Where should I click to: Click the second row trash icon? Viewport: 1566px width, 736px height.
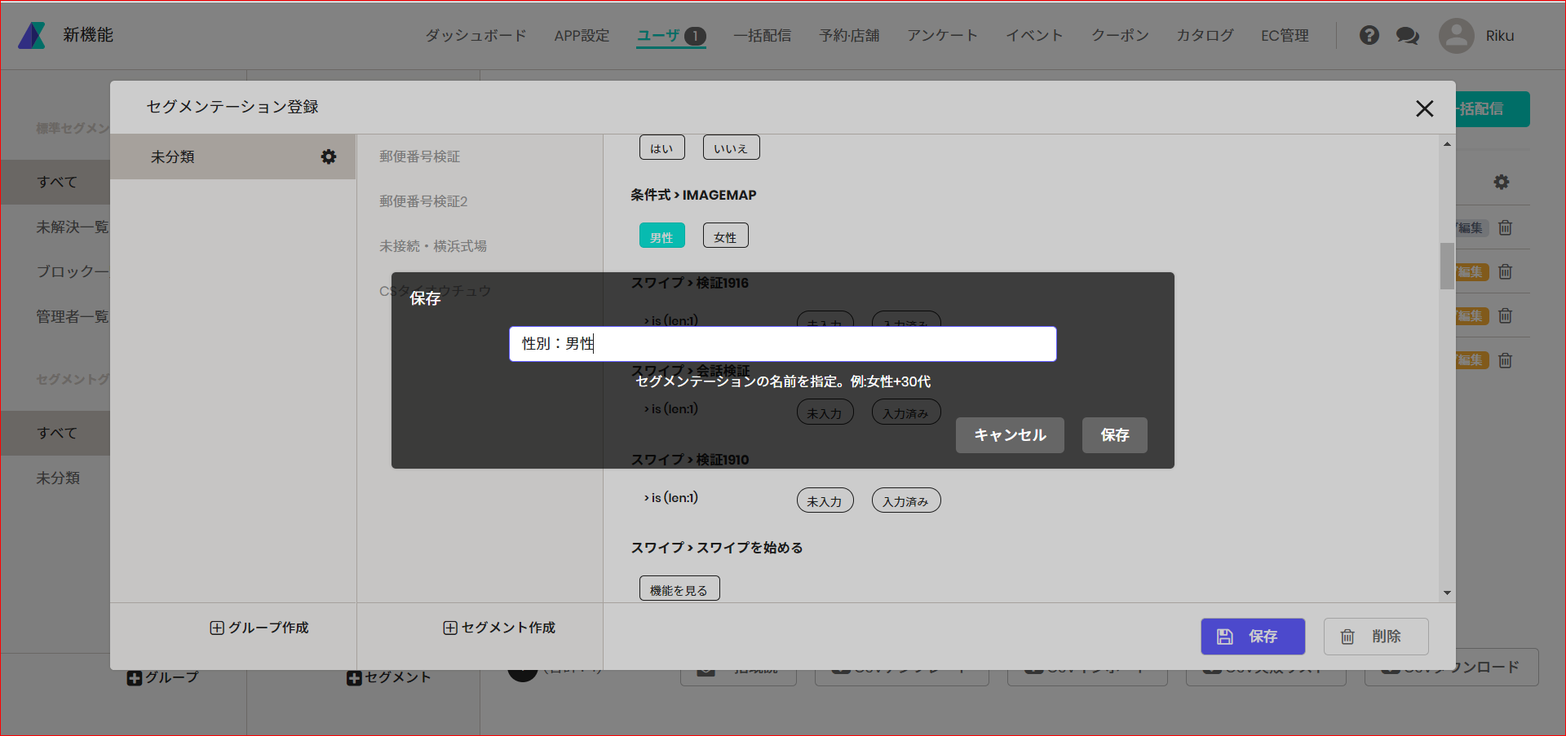click(1506, 271)
